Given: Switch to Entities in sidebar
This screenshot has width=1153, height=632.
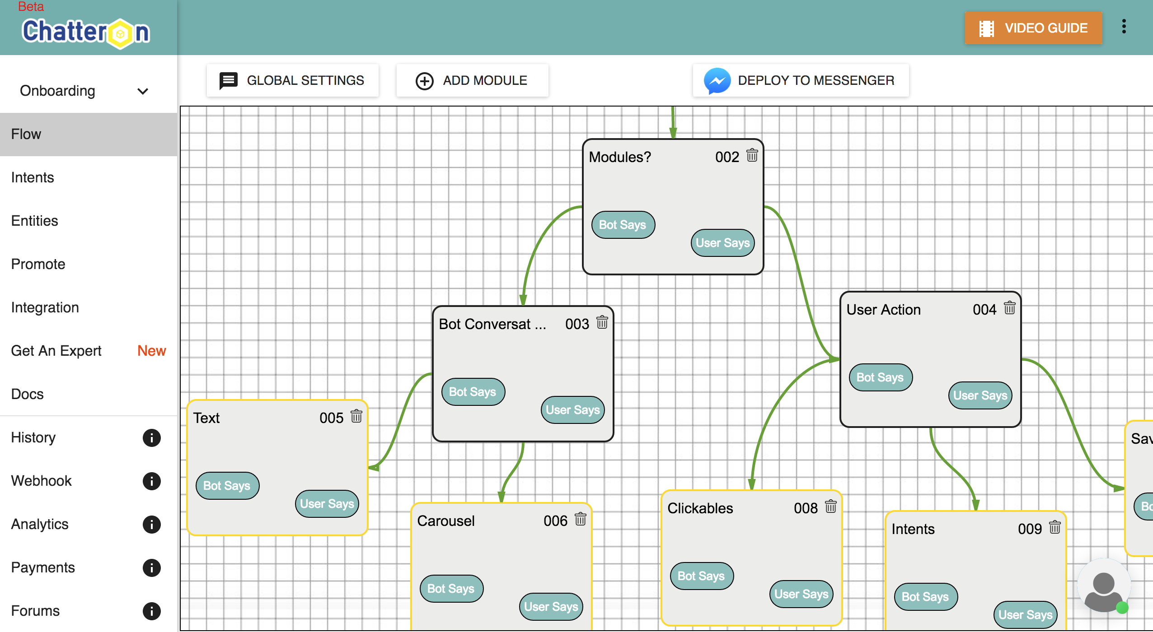Looking at the screenshot, I should 35,221.
